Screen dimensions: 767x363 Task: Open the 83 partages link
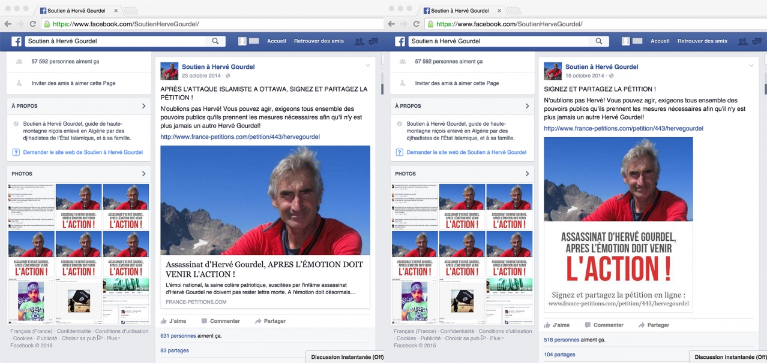click(175, 350)
